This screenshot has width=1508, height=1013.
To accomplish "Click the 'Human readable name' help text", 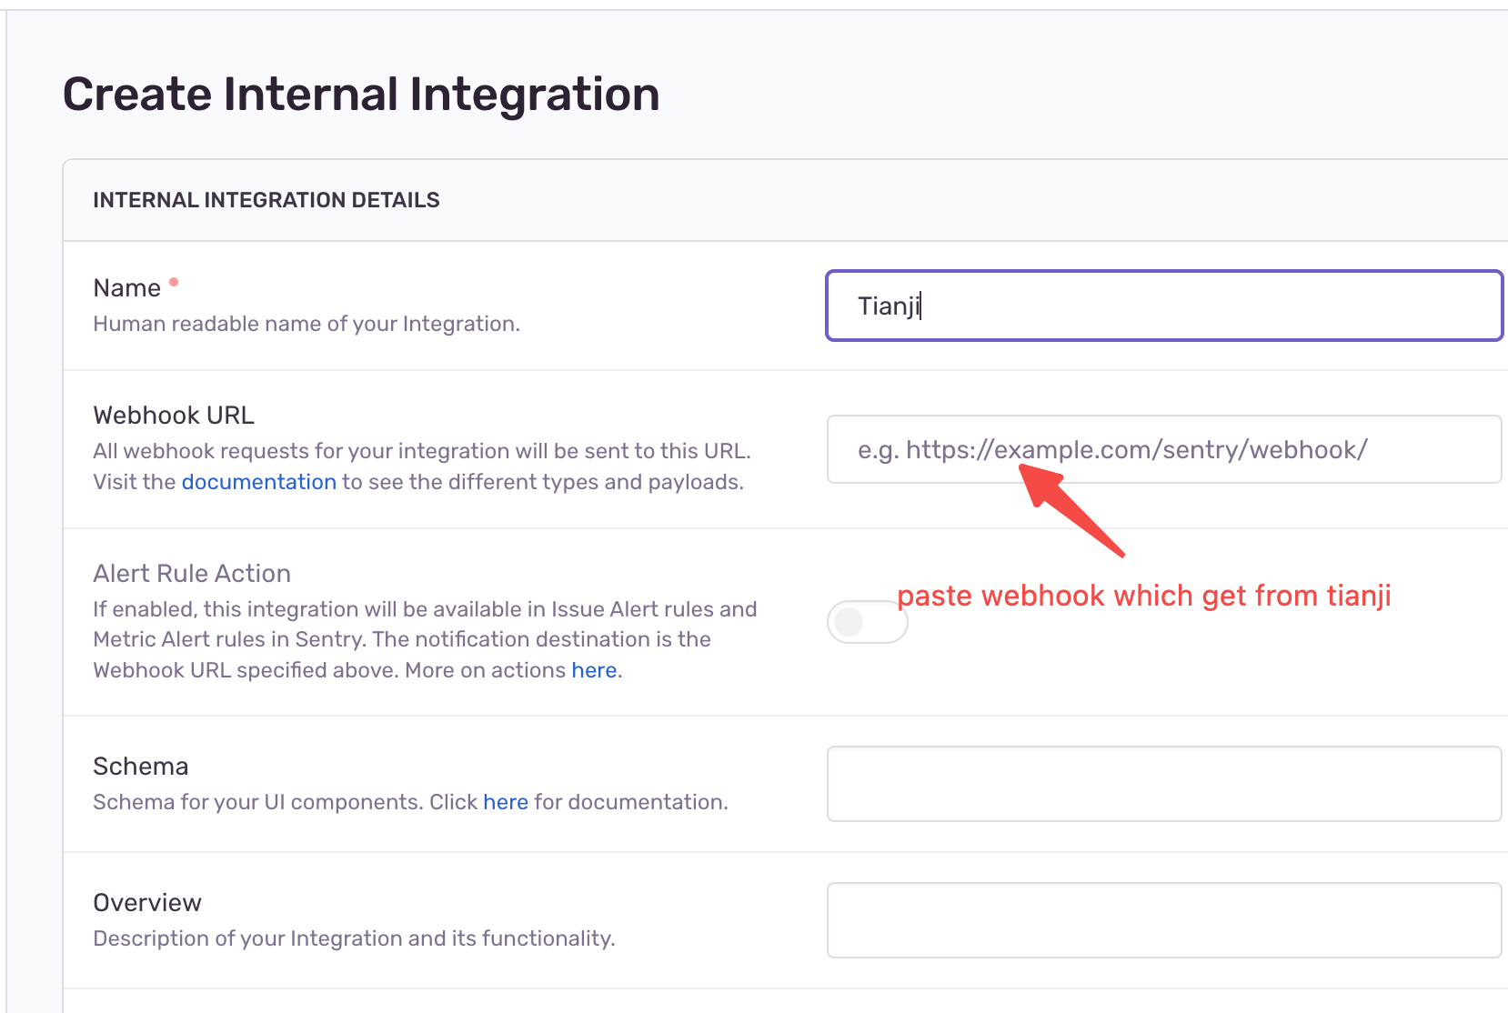I will (307, 324).
